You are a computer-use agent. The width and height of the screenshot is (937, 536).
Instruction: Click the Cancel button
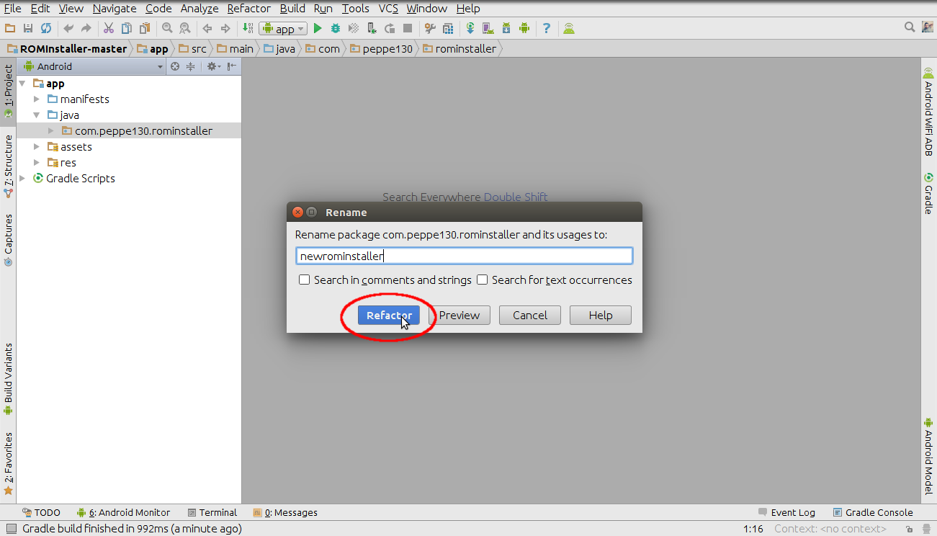[530, 315]
